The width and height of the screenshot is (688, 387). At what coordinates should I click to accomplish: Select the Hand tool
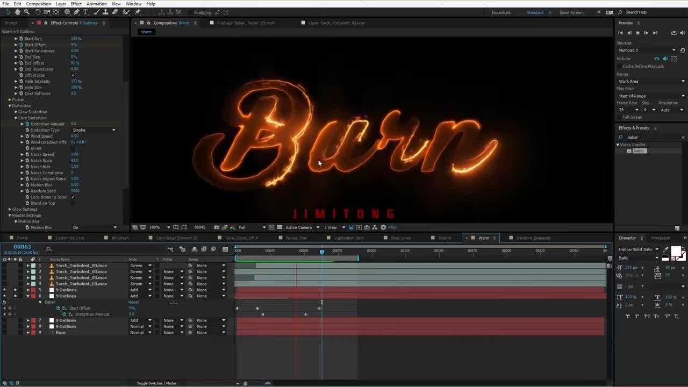[x=17, y=12]
